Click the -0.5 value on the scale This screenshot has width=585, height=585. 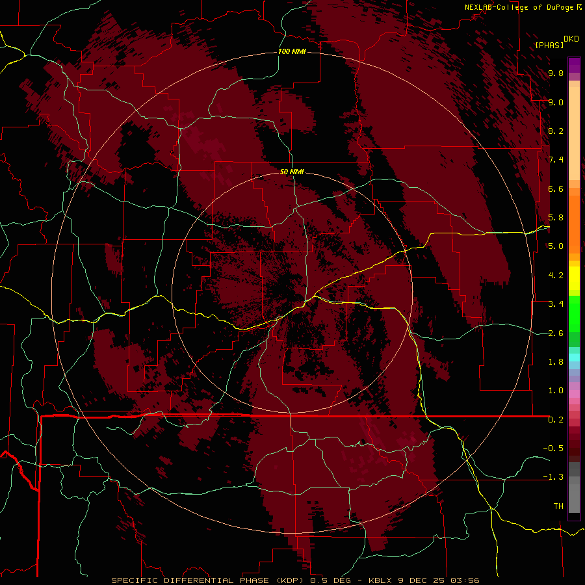(554, 448)
